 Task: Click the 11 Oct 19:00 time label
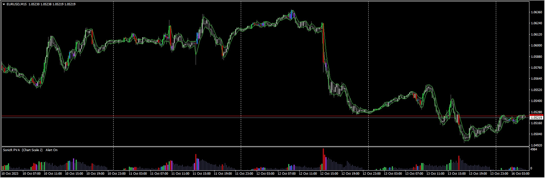point(224,173)
